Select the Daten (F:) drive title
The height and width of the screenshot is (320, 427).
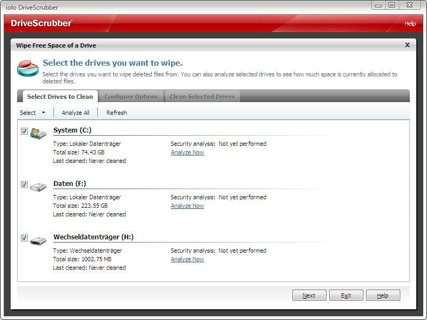pyautogui.click(x=69, y=184)
